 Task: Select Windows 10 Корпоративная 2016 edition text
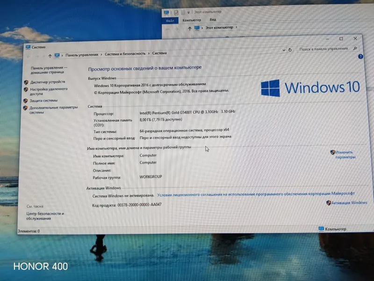[150, 85]
